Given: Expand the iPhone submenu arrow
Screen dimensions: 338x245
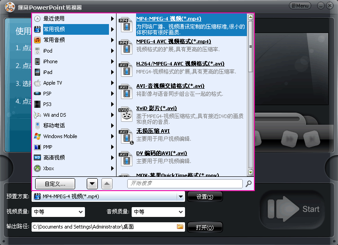Looking at the screenshot, I should coord(112,61).
